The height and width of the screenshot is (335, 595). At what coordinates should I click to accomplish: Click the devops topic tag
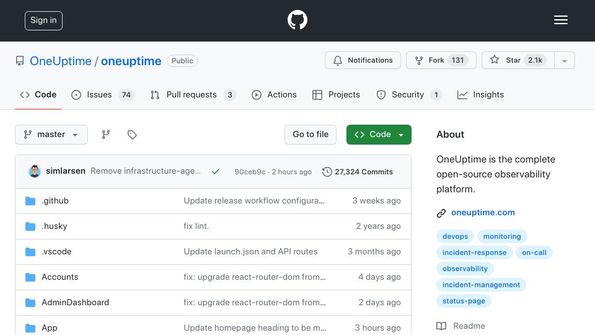455,236
